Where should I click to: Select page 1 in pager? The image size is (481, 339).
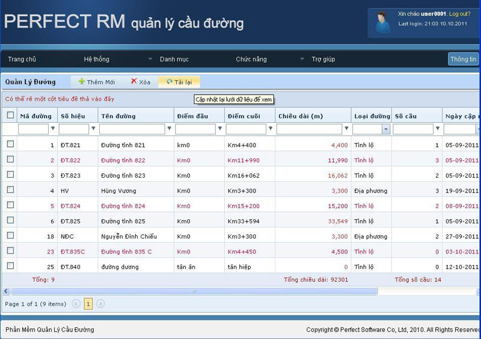pos(88,304)
